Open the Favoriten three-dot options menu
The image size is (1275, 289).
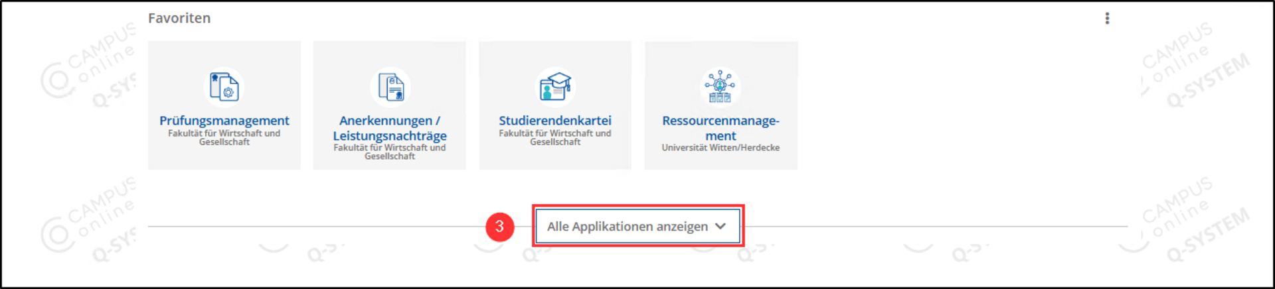tap(1107, 19)
